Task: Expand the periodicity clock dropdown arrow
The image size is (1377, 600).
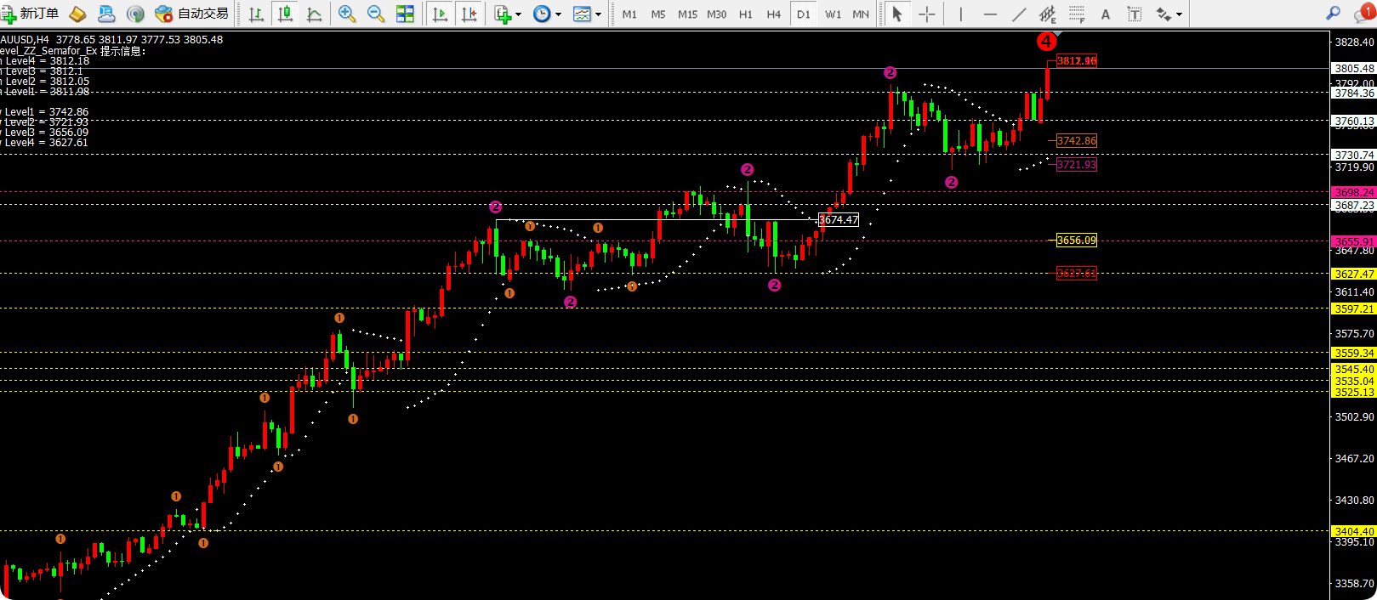Action: pyautogui.click(x=558, y=14)
